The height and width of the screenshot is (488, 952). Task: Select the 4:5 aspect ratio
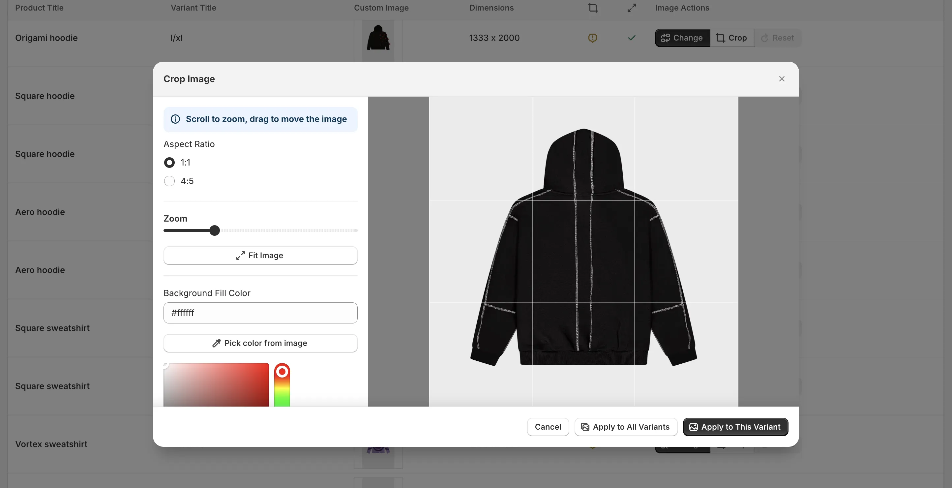coord(169,181)
